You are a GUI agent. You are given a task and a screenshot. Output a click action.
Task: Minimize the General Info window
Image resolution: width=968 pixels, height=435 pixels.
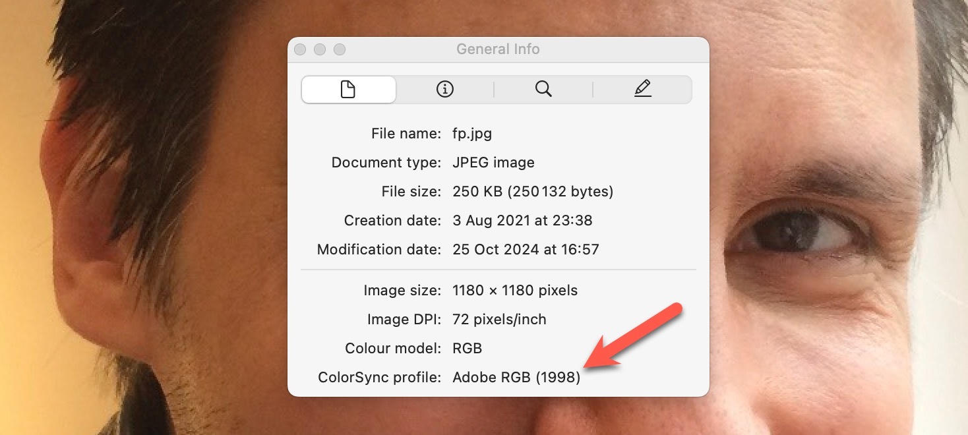(320, 49)
